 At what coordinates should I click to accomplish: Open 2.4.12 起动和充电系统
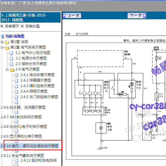39,160
